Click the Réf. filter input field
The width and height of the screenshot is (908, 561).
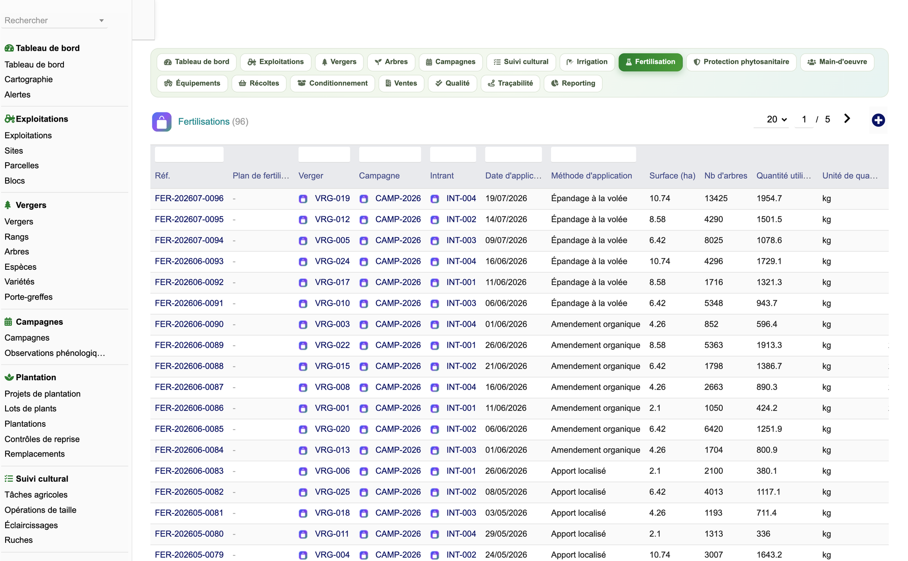pos(189,154)
